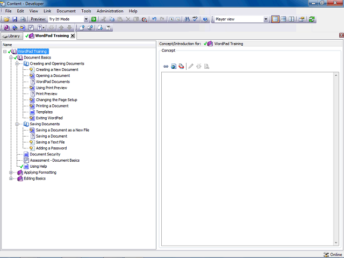Screen dimensions: 344x258
Task: Collapse the WordPad Training root node
Action: (x=5, y=52)
